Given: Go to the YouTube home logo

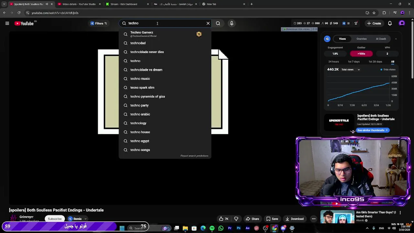Looking at the screenshot, I should [24, 23].
